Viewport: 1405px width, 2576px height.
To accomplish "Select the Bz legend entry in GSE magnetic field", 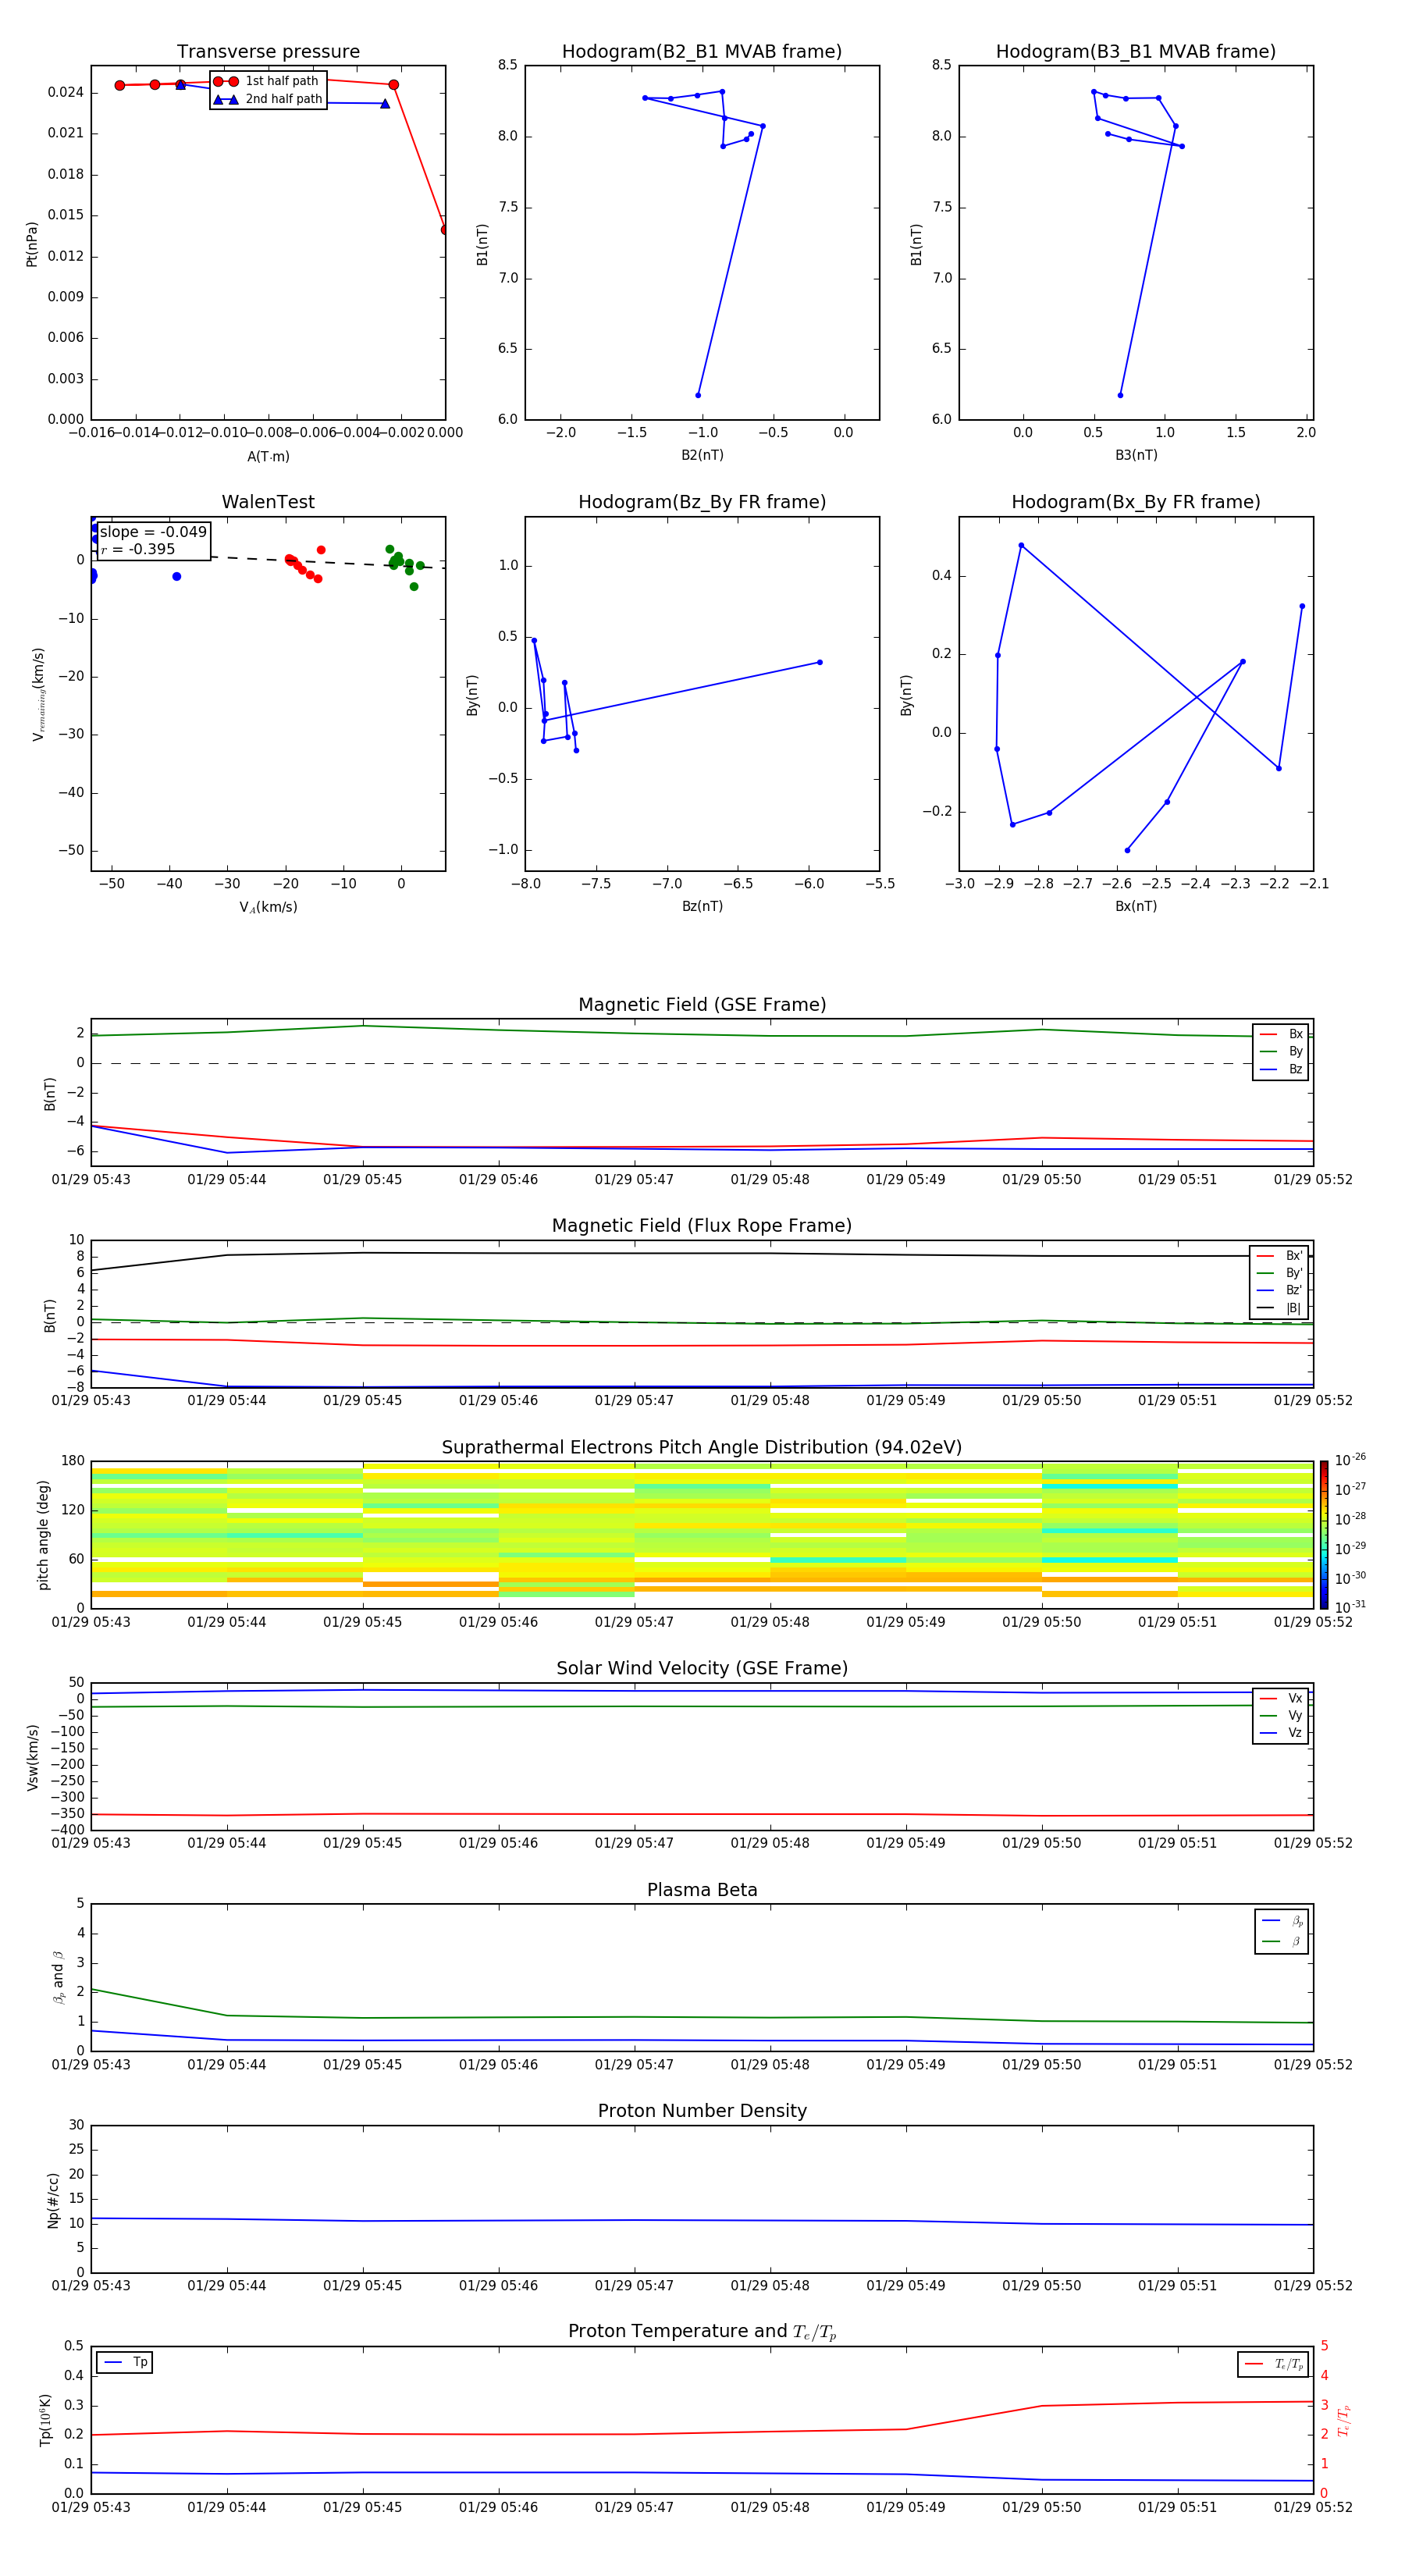I will tap(1281, 1069).
